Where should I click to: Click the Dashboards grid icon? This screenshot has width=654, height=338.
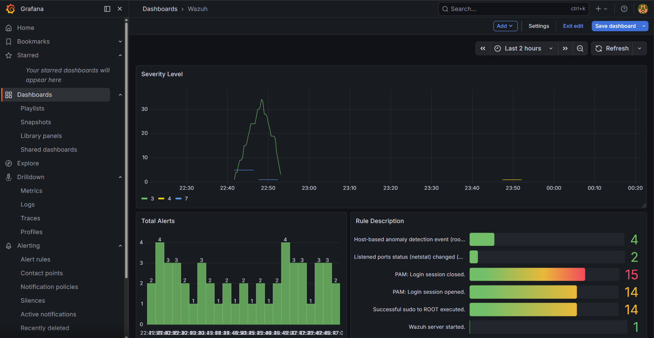(x=9, y=95)
